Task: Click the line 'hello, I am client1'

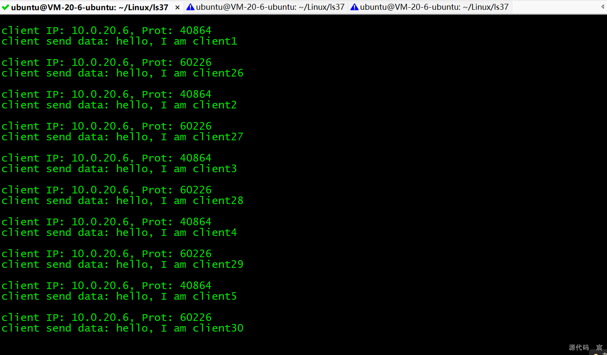Action: pyautogui.click(x=119, y=41)
